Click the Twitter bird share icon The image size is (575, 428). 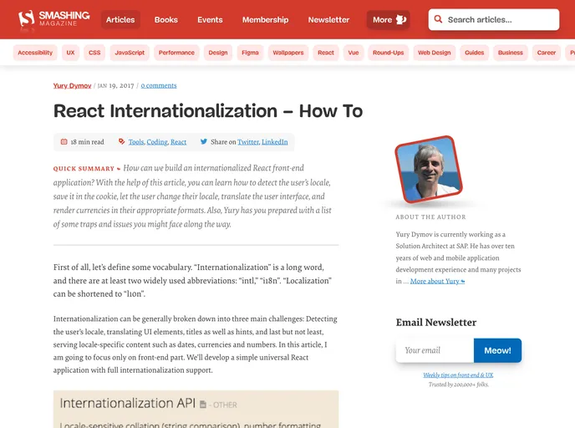click(x=204, y=142)
